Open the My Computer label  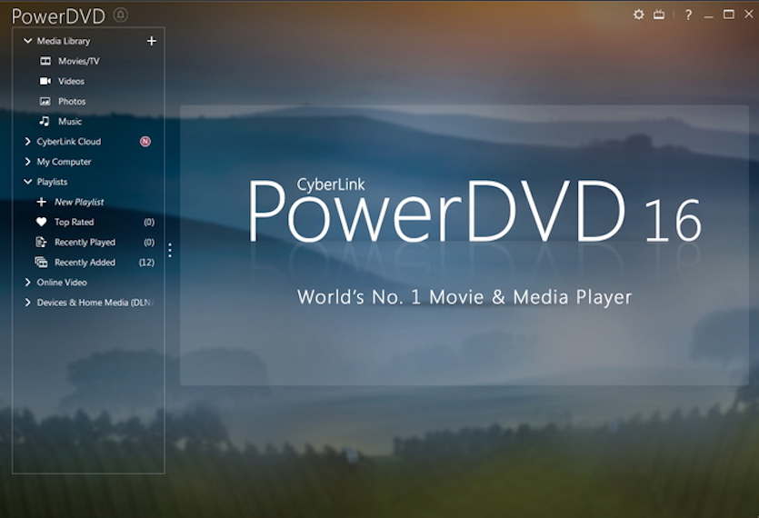click(64, 162)
